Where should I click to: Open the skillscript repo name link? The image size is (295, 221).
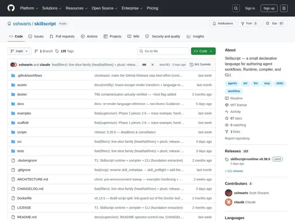45,23
